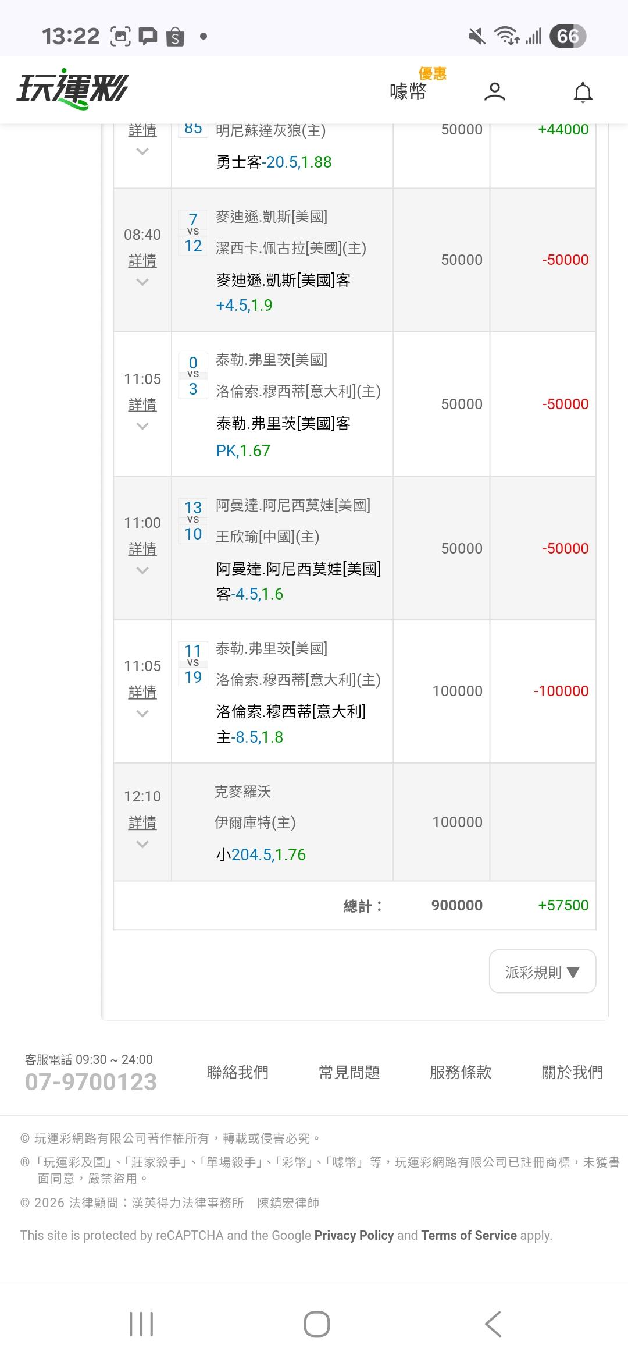Tap the Wi-Fi status icon

tap(506, 36)
